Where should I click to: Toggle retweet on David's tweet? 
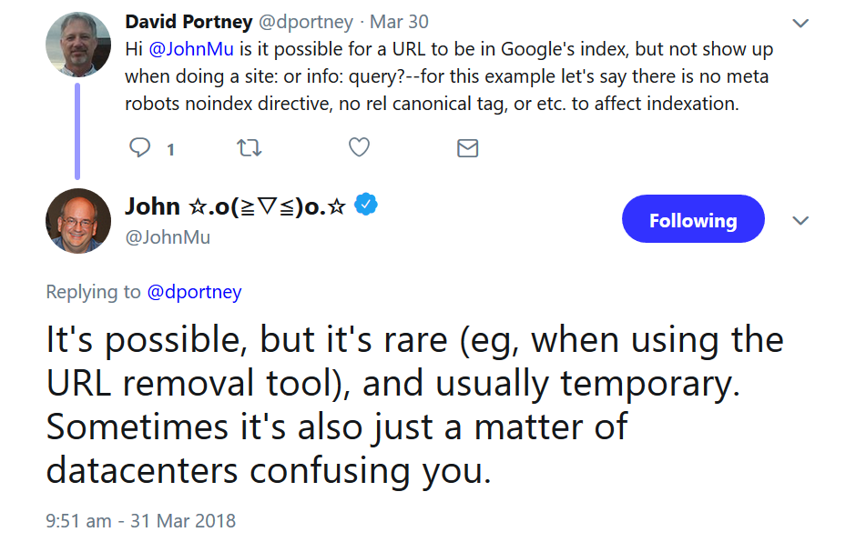click(249, 146)
